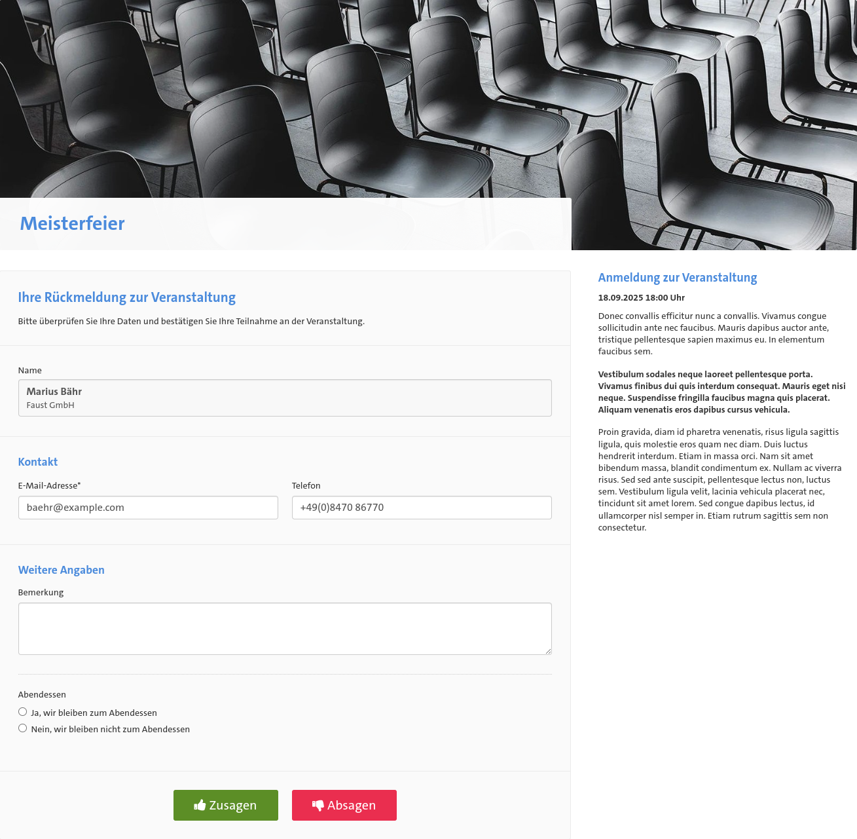This screenshot has width=857, height=839.
Task: Decline the event via the Absagen button
Action: pos(344,805)
